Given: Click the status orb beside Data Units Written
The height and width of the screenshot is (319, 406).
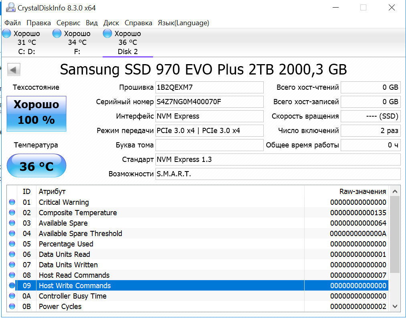Looking at the screenshot, I should click(12, 265).
